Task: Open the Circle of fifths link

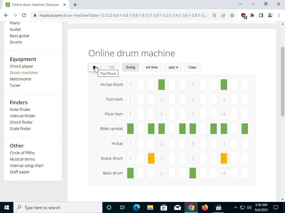Action: click(22, 153)
